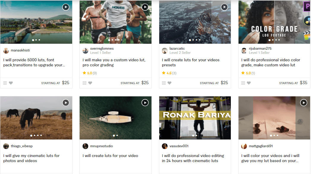Open 'I will give my cinematic luts' gig title

[x=31, y=158]
